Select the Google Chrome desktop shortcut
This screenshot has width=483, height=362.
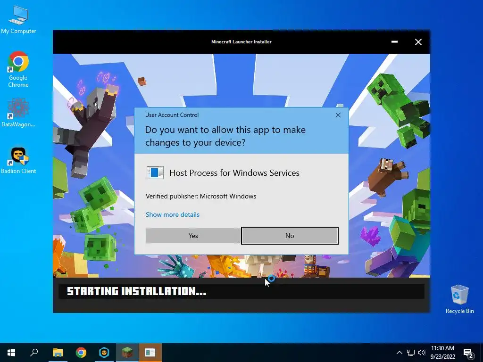pyautogui.click(x=18, y=69)
